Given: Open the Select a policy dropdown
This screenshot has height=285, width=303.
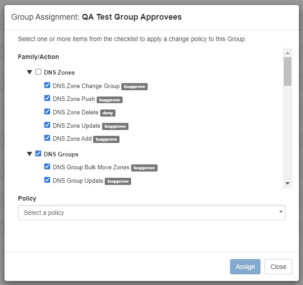Looking at the screenshot, I should (x=151, y=213).
